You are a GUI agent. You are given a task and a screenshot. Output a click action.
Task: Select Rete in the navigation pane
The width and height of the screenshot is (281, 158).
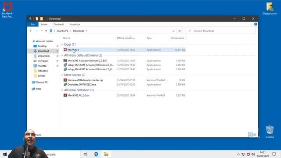click(x=38, y=89)
